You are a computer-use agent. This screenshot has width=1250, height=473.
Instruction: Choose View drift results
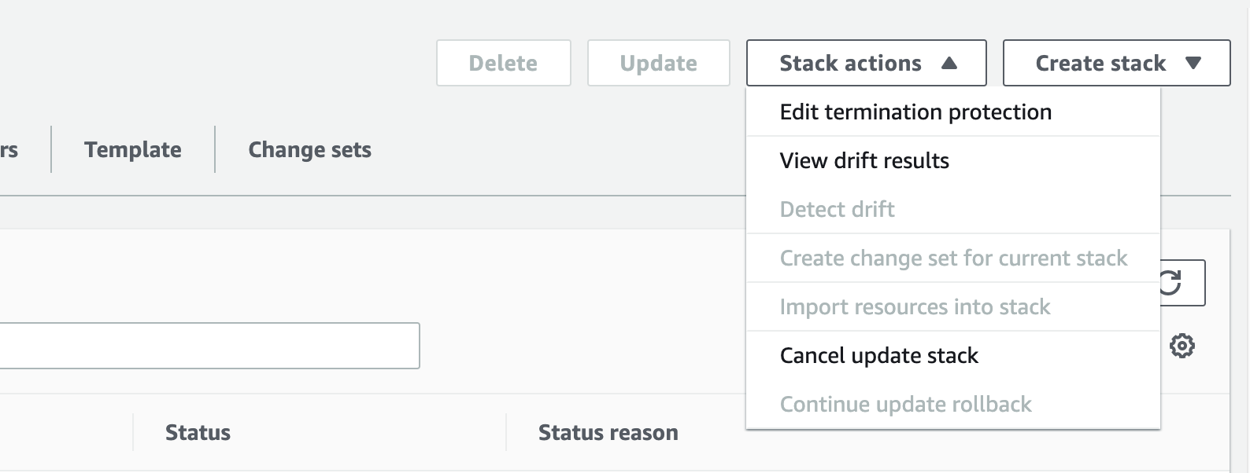tap(864, 160)
